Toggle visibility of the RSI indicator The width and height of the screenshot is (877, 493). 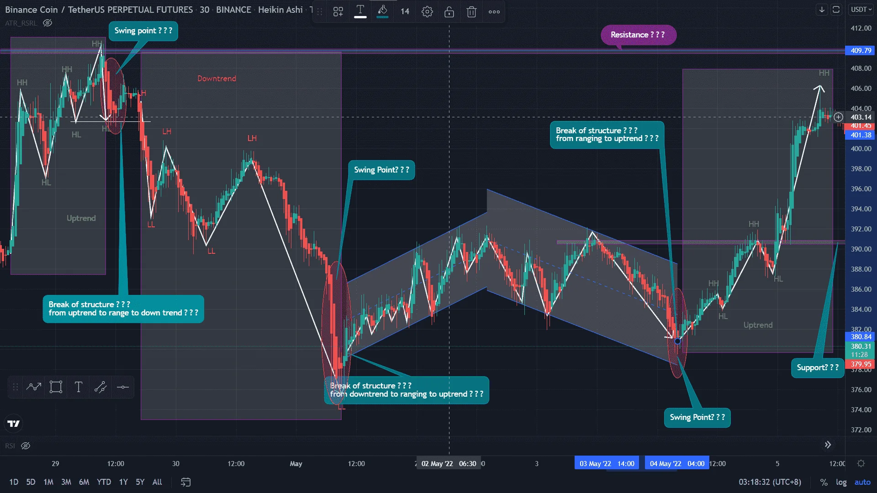point(26,446)
